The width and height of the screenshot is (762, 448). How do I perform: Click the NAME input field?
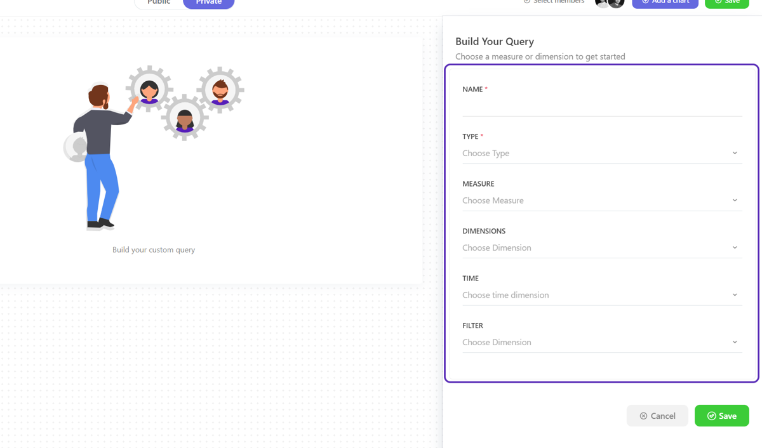[602, 106]
